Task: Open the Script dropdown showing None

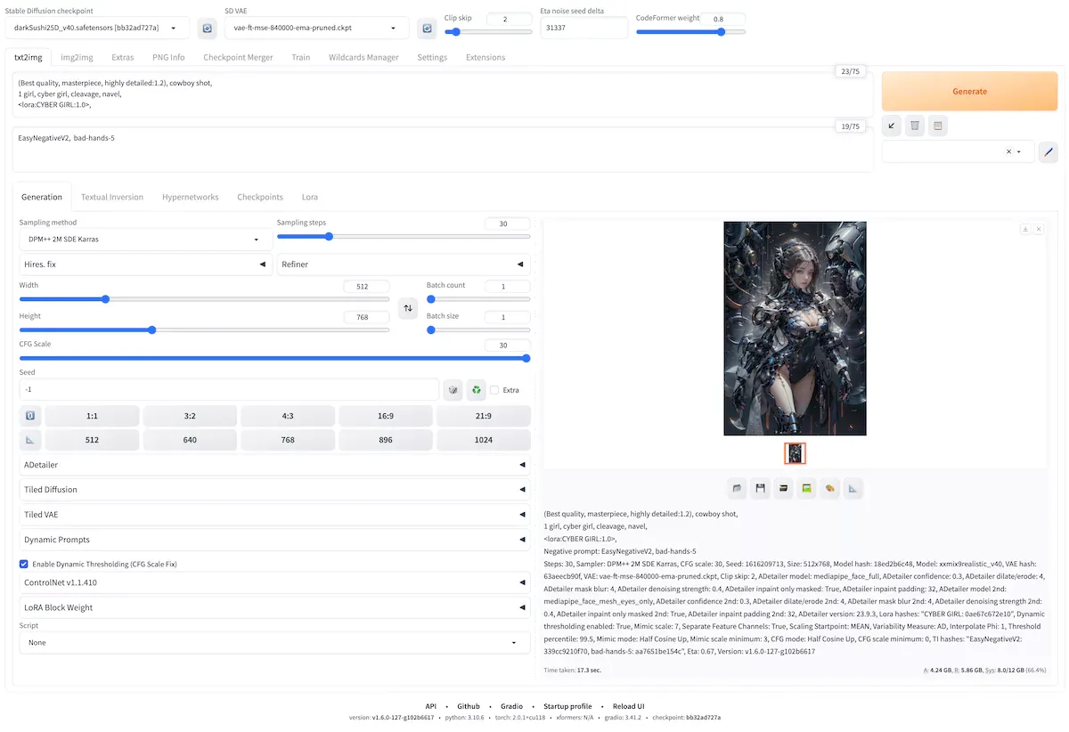Action: pos(273,642)
